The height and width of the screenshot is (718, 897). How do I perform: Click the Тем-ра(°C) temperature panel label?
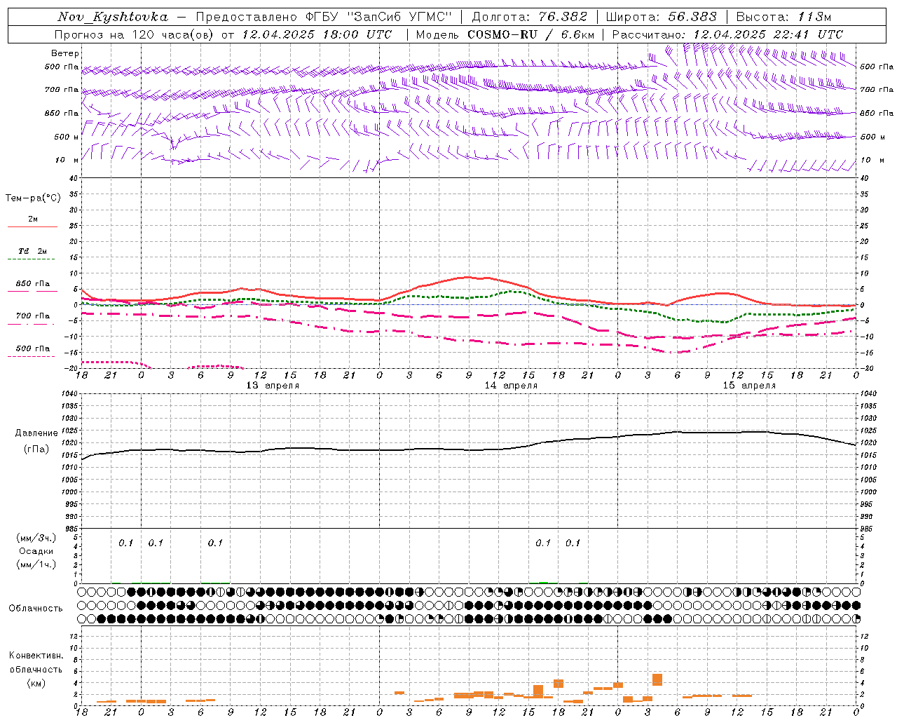coord(33,198)
